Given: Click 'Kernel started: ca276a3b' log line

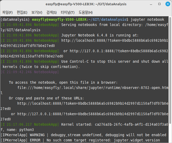Looking at the screenshot, I should (84, 124).
